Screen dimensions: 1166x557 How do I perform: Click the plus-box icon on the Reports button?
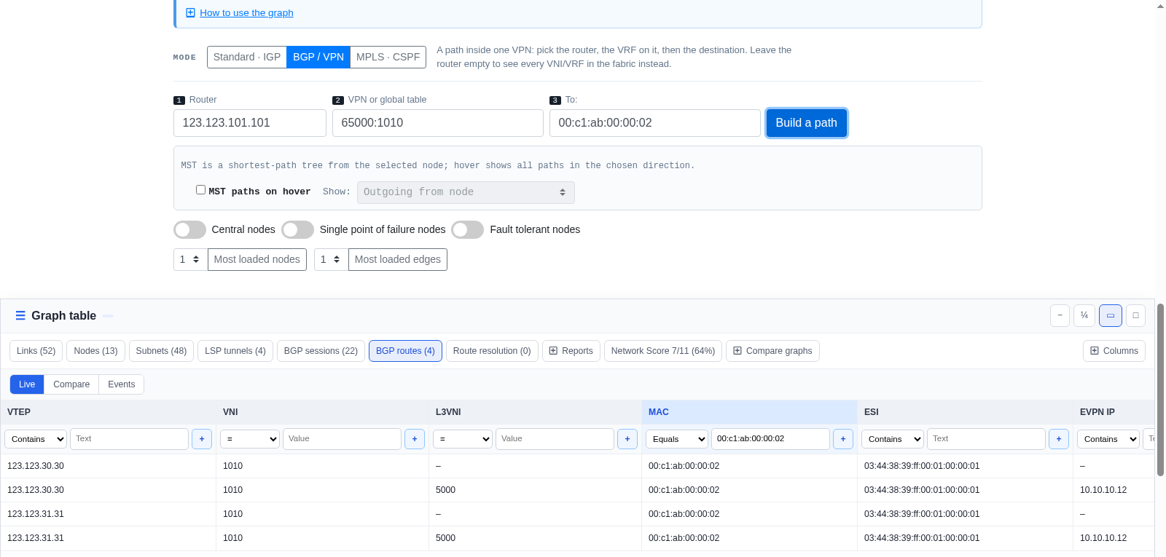[x=553, y=351]
